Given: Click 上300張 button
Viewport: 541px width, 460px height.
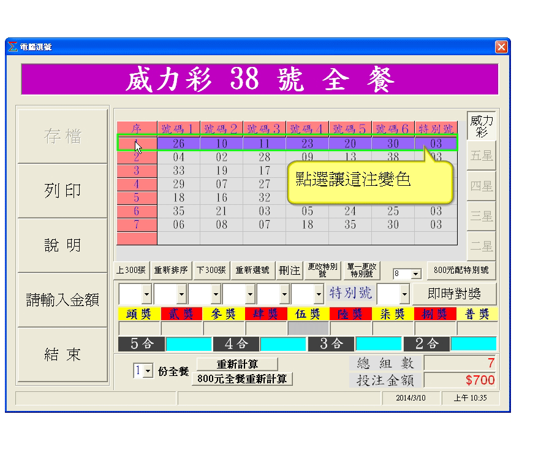Looking at the screenshot, I should click(131, 270).
